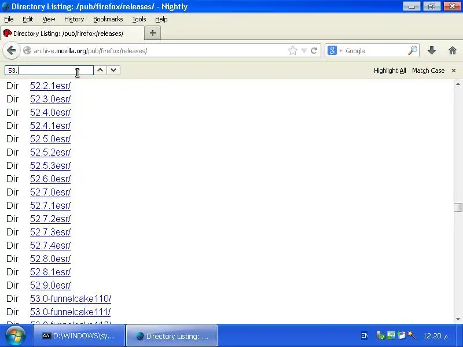This screenshot has width=463, height=347.
Task: Open the History menu
Action: tap(74, 19)
